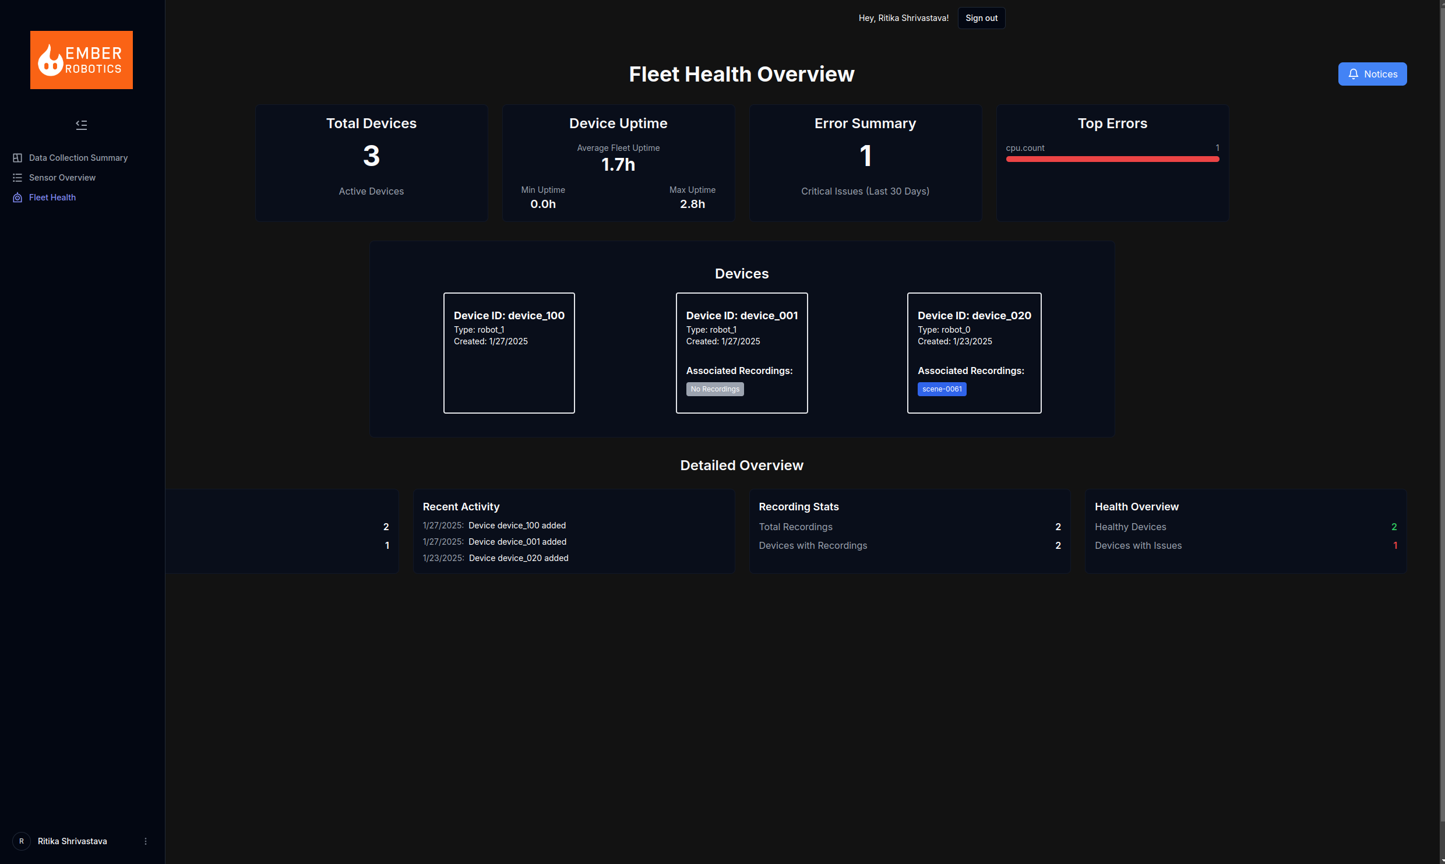Click the Ember Robotics logo
This screenshot has height=864, width=1445.
click(81, 60)
